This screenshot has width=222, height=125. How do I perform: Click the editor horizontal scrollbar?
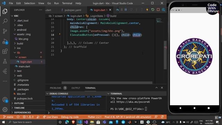(107, 83)
